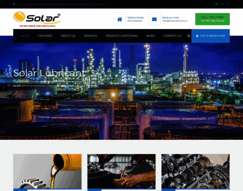Click the info@solarlubricant.in email address
The height and width of the screenshot is (191, 243).
point(175,21)
